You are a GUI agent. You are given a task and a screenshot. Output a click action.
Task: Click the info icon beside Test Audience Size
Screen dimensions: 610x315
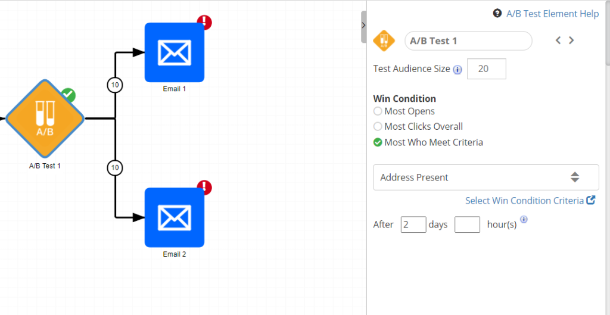pos(457,70)
